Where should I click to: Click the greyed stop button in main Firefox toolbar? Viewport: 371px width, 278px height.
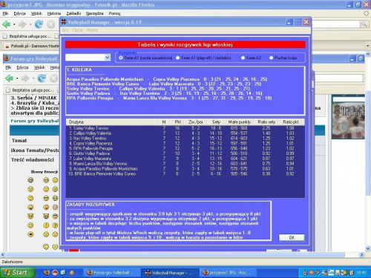[50, 24]
